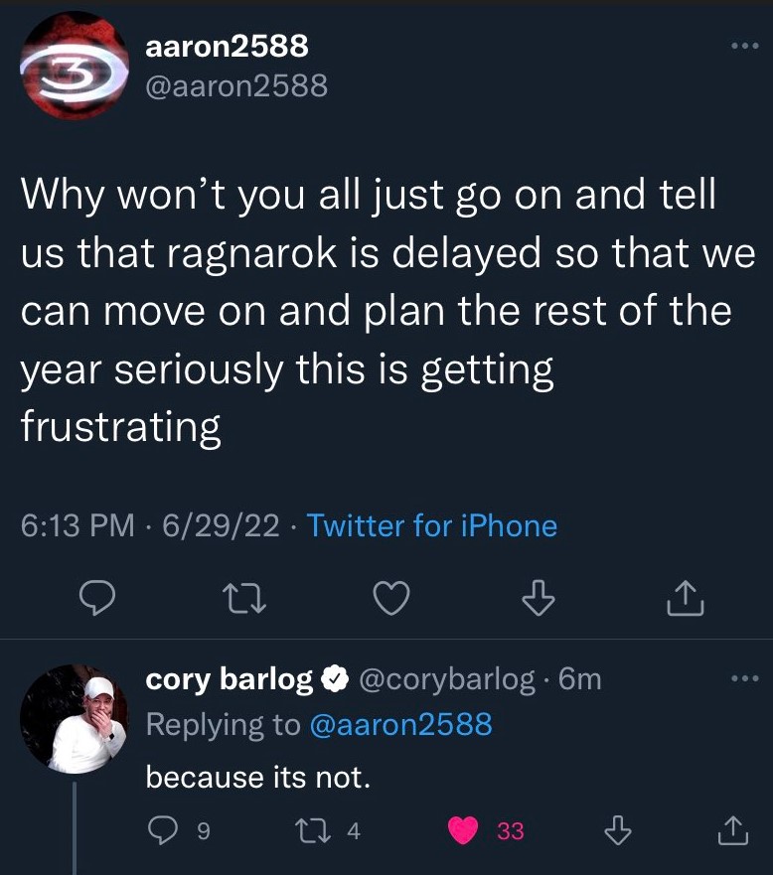Share cory barlog's reply
773x875 pixels.
(731, 830)
